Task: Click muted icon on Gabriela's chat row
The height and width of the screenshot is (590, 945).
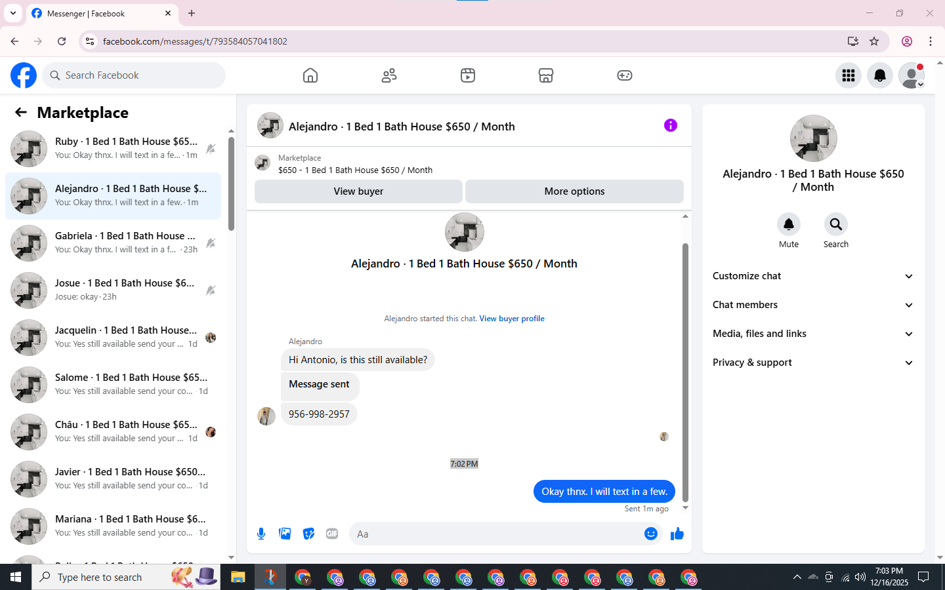Action: coord(211,243)
